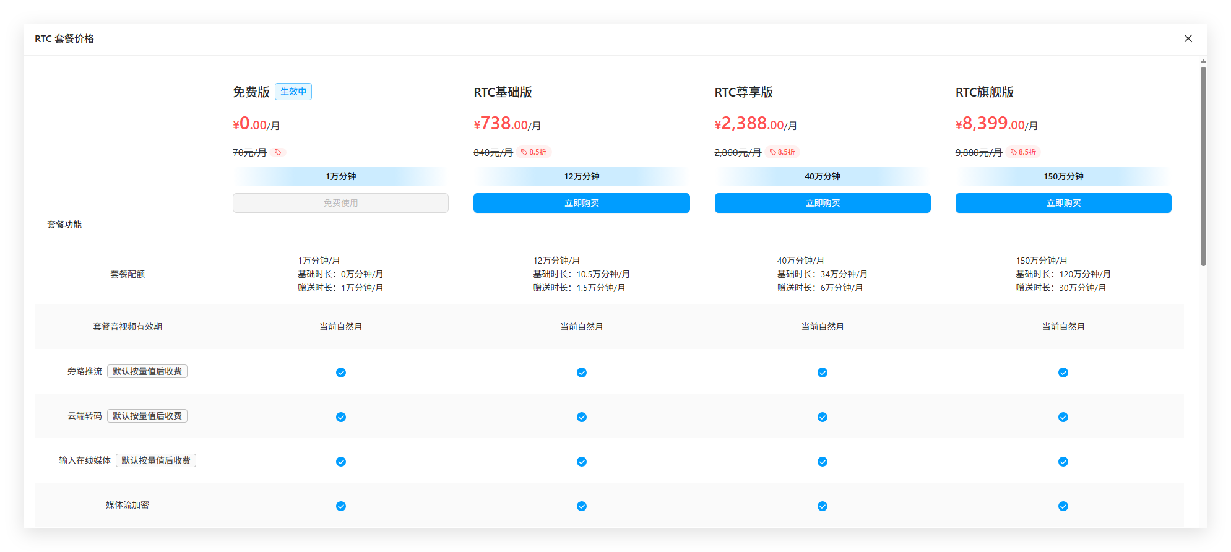Click 旁路推流 checkmark in RTC旗舰版 column
The width and height of the screenshot is (1231, 552).
click(x=1063, y=373)
